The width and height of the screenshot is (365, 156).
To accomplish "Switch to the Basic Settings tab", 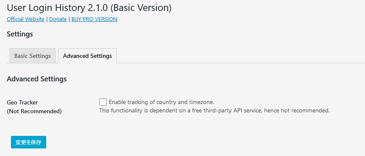I will point(33,56).
